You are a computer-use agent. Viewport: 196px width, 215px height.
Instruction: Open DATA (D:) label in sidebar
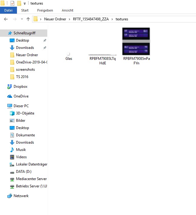pyautogui.click(x=24, y=171)
